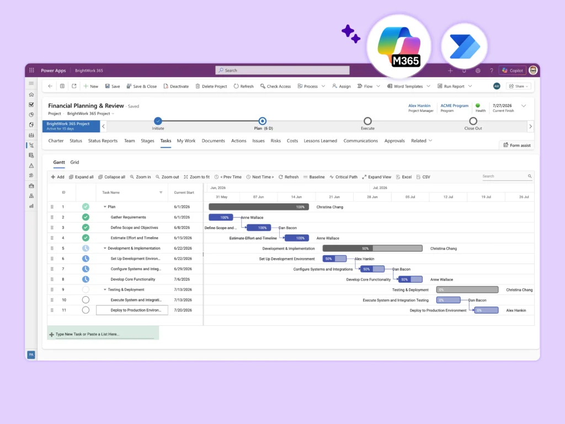
Task: Switch to the Risks tab
Action: coord(275,141)
